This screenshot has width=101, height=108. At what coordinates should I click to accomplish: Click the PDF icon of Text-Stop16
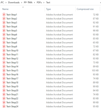tap(4, 74)
